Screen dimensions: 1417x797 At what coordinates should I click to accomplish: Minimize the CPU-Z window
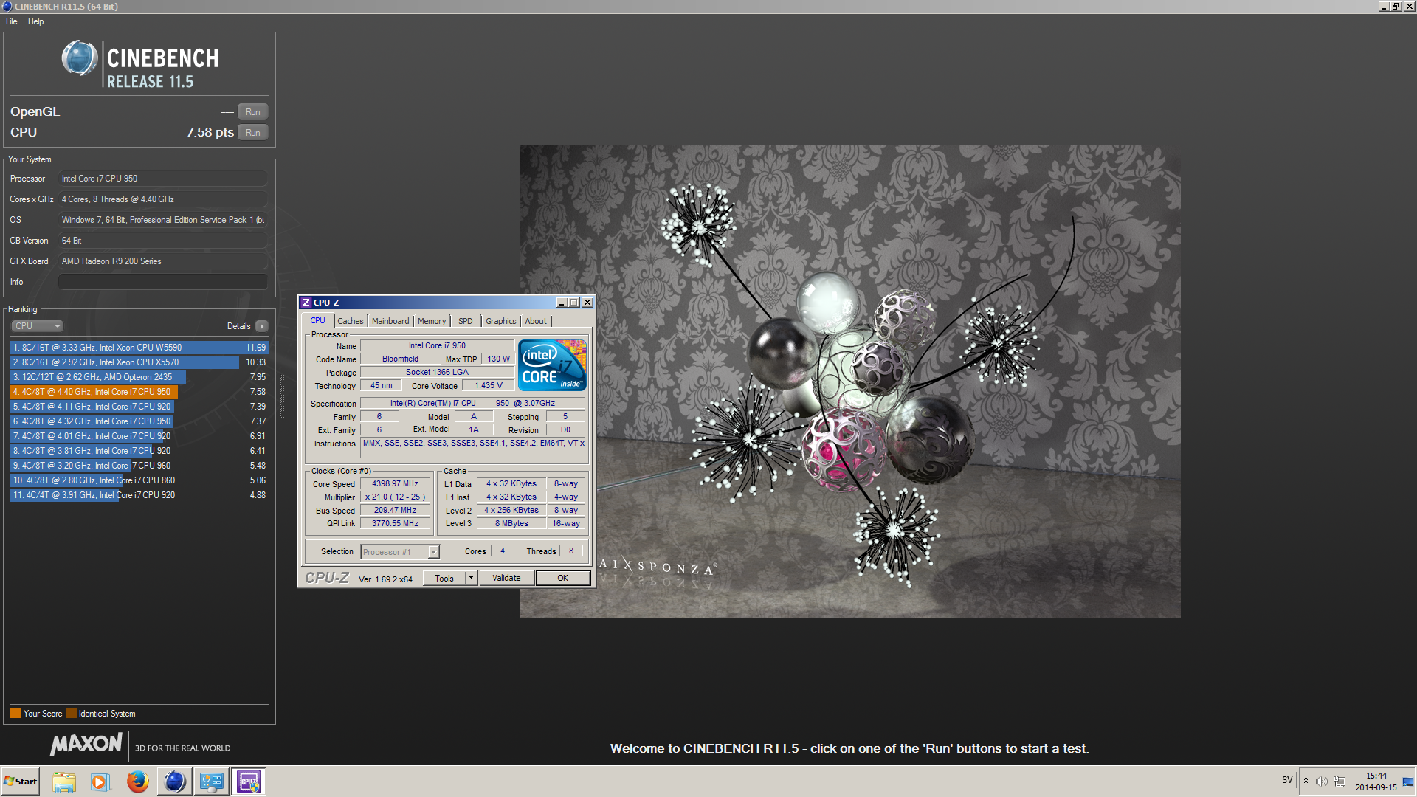coord(561,303)
